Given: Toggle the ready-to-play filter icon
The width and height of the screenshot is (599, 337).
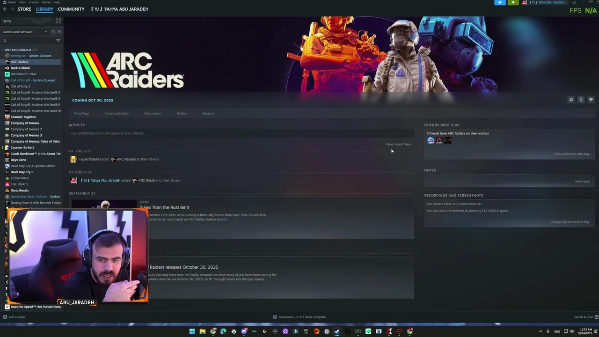Looking at the screenshot, I should click(59, 32).
